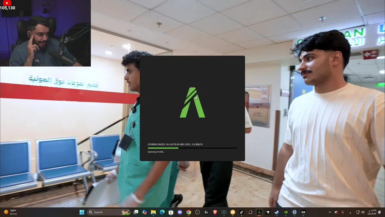Image resolution: width=385 pixels, height=217 pixels.
Task: Open the 109°F Sunny weather widget
Action: coord(10,212)
